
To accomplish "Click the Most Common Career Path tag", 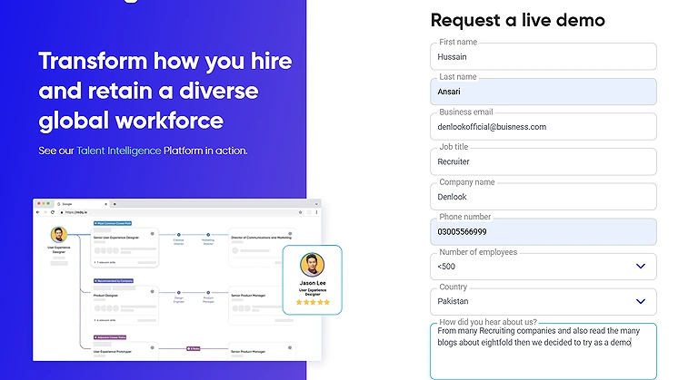I will coord(113,223).
